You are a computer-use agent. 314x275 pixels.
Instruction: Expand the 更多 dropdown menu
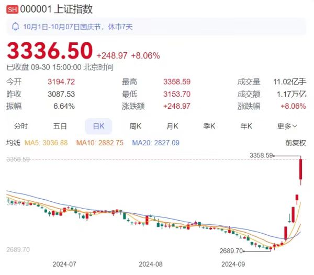(287, 126)
